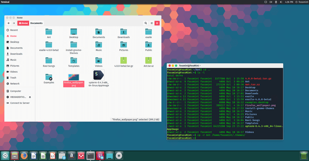
Task: Launch LibreOffice Impress from the dock
Action: (53, 156)
